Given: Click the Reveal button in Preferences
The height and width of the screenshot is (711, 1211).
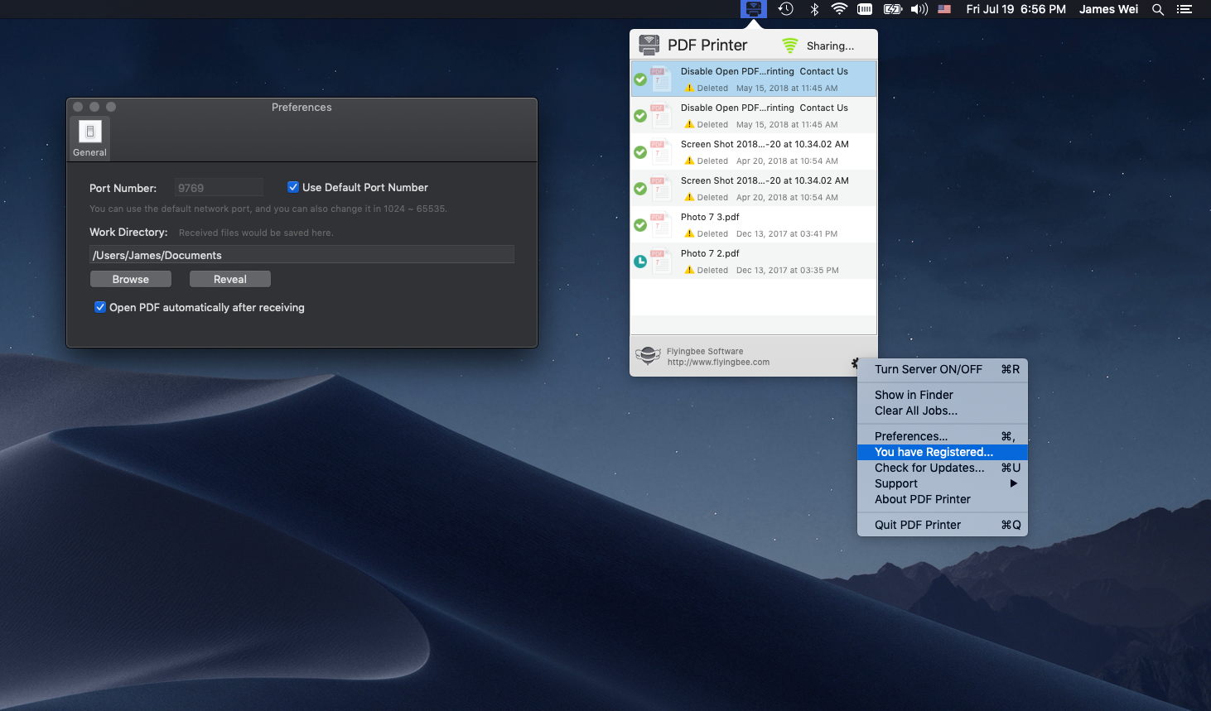Looking at the screenshot, I should click(230, 279).
